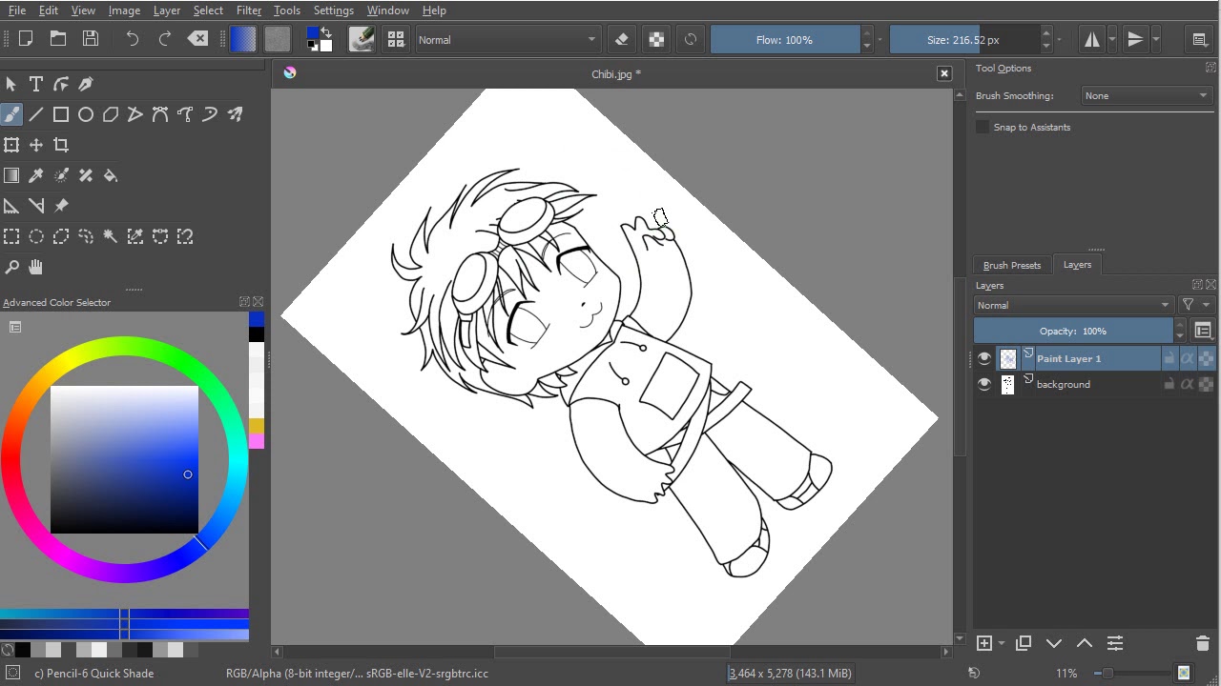Click the Flow 100% slider

785,39
